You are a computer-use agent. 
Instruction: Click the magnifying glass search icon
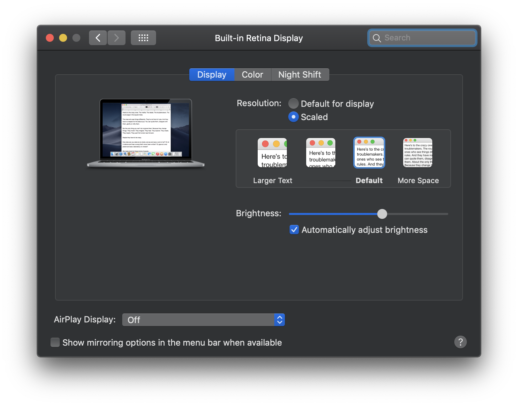point(377,38)
